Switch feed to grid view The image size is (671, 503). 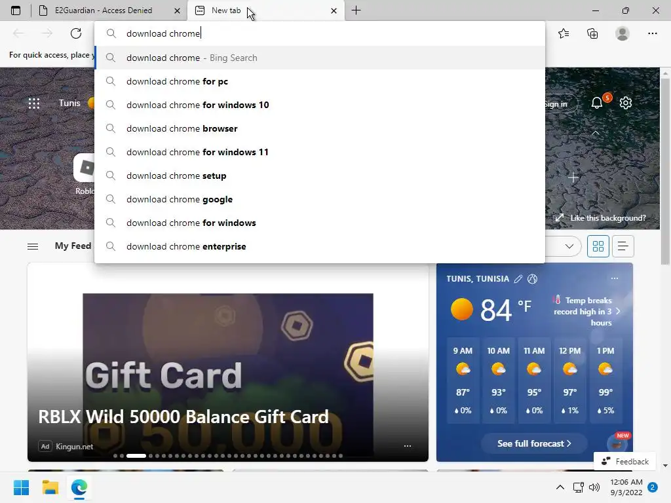tap(598, 246)
